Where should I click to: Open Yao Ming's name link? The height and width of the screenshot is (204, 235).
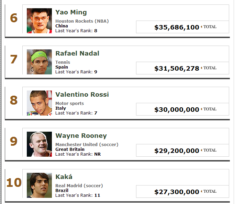coord(71,12)
